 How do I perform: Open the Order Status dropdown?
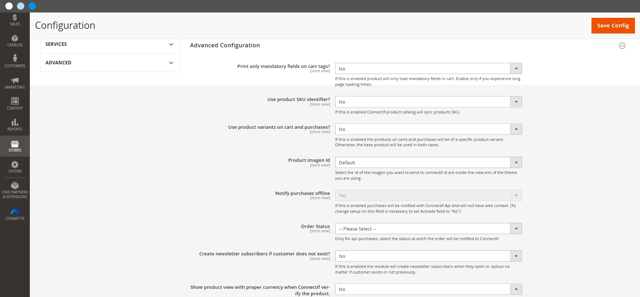(428, 229)
